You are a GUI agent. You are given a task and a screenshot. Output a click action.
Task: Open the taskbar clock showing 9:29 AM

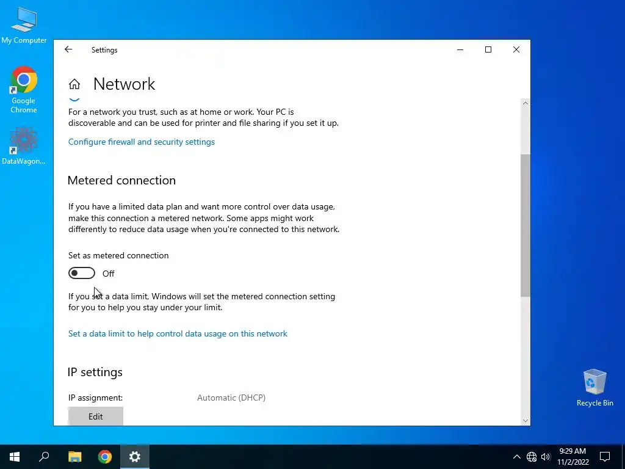point(573,457)
